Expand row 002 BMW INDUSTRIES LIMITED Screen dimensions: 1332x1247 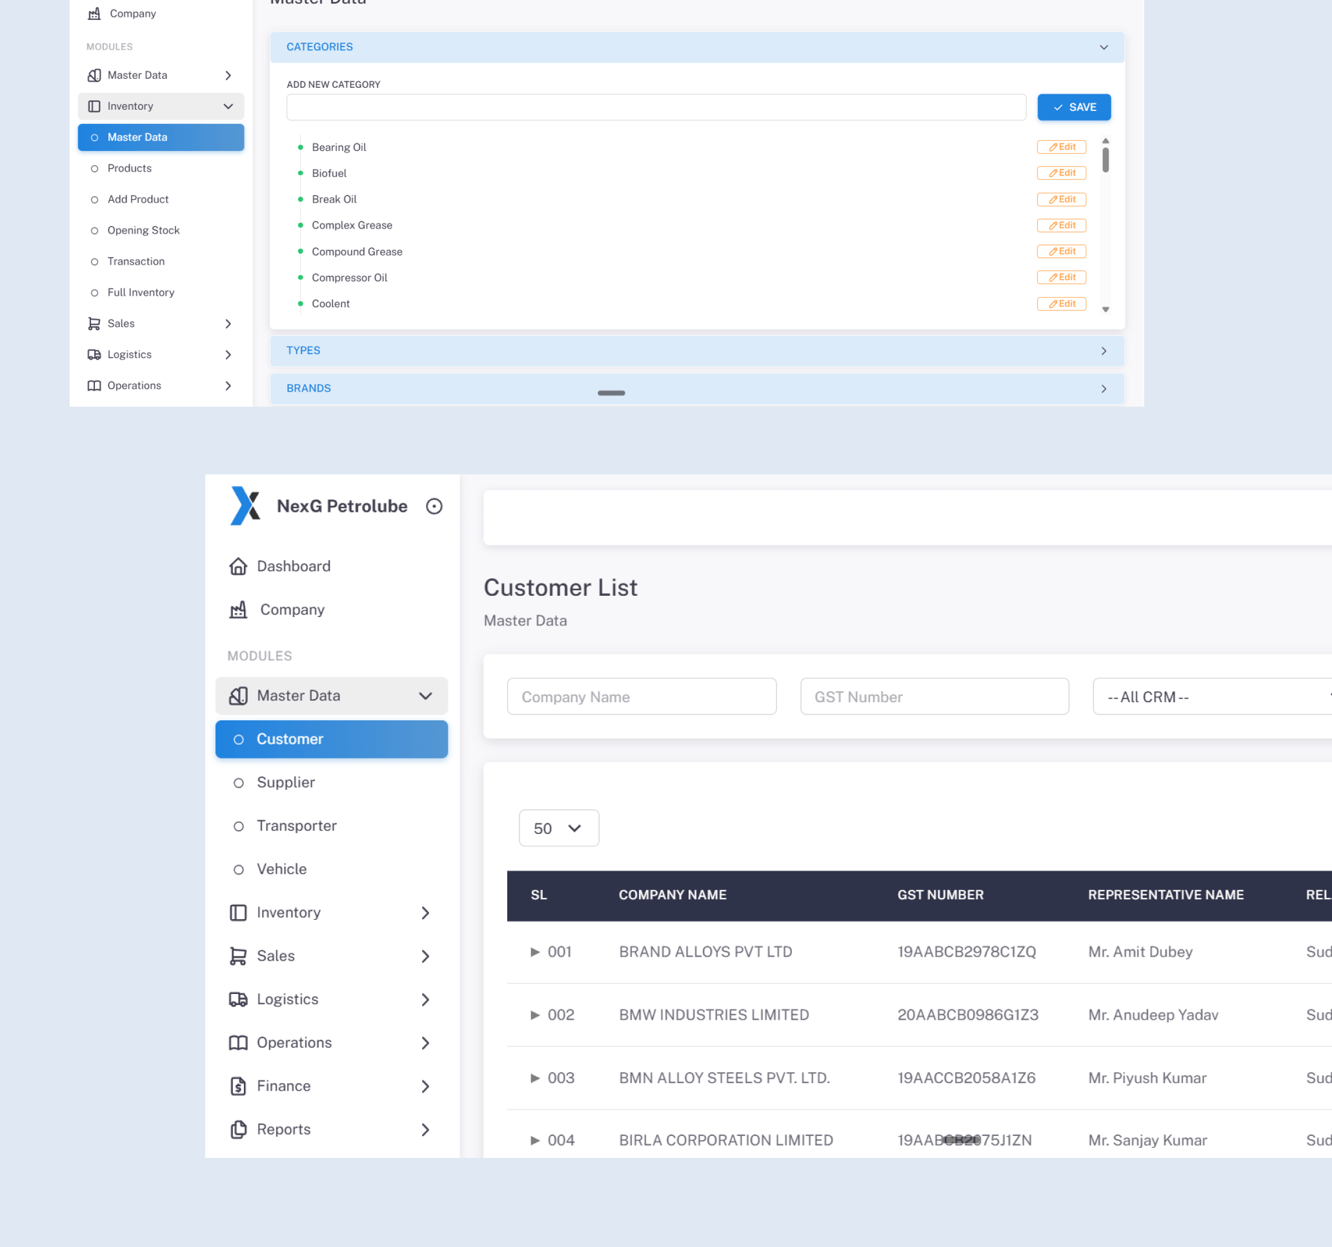[536, 1015]
